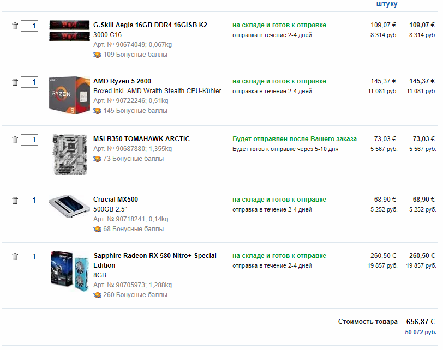Click trash icon for MSI B350 TOMAHAWK

[x=15, y=140]
